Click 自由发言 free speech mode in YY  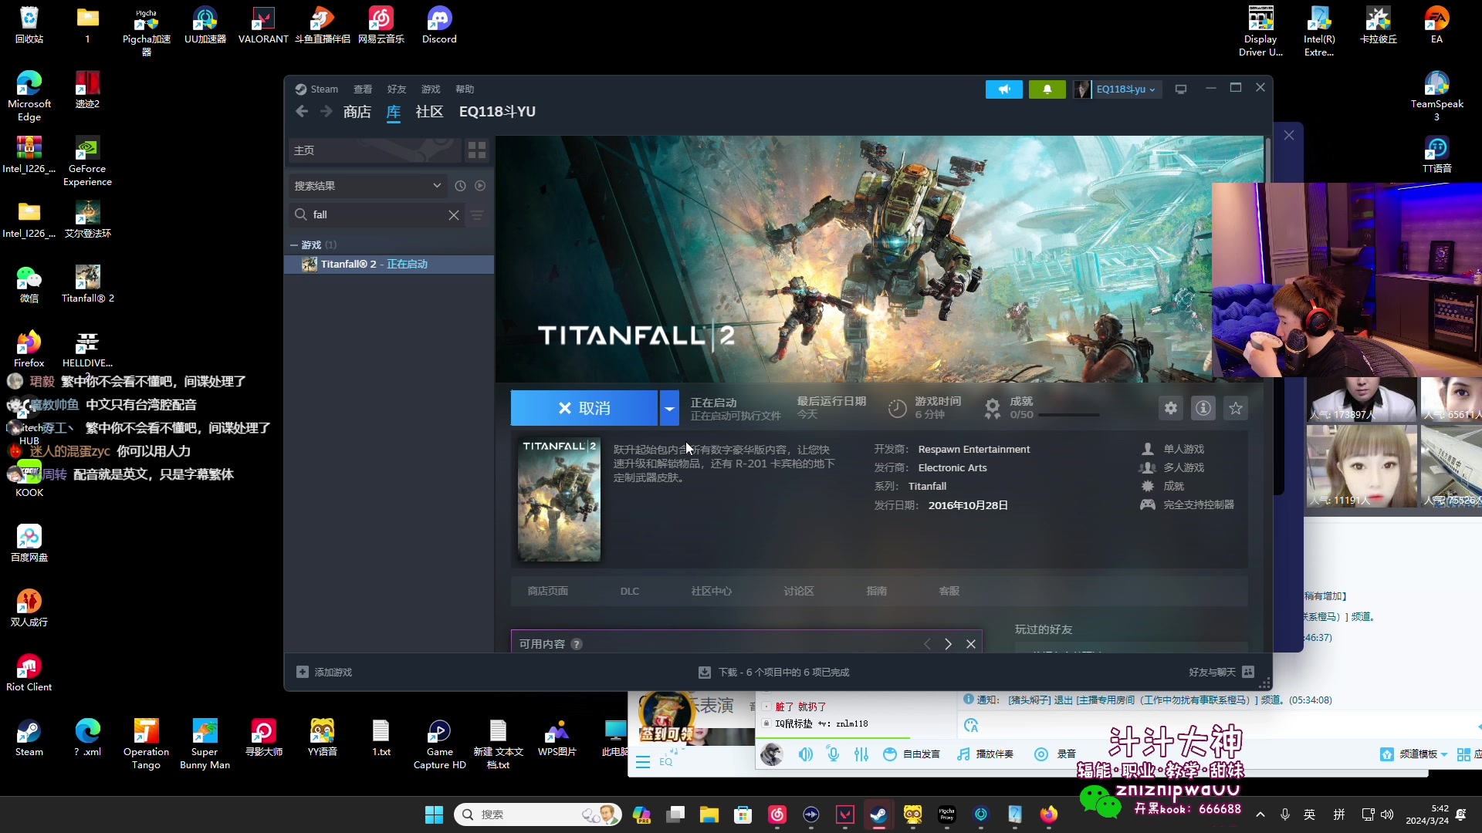(912, 754)
